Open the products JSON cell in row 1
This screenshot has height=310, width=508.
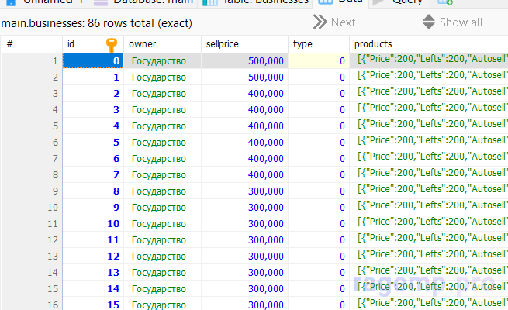(x=429, y=60)
